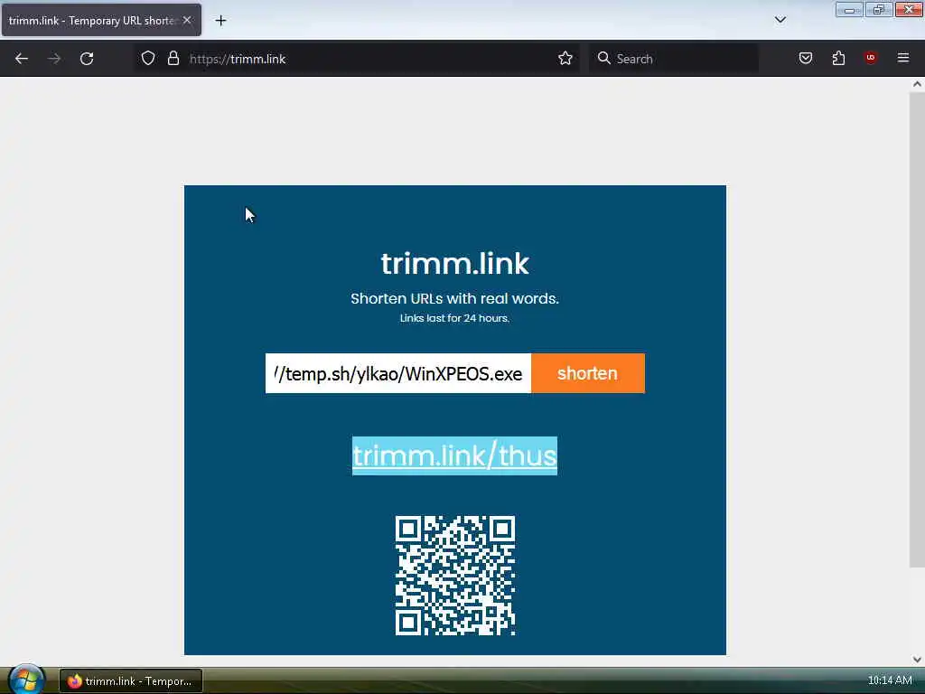
Task: Click the taskbar clock showing 10:14 AM
Action: [x=890, y=680]
